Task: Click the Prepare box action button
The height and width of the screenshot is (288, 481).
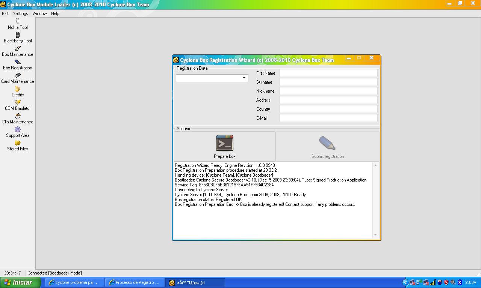Action: pos(225,147)
